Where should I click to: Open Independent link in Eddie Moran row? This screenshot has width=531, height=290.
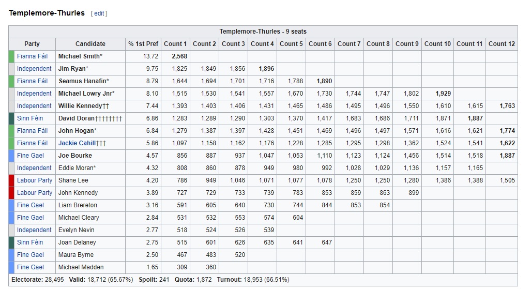(34, 168)
